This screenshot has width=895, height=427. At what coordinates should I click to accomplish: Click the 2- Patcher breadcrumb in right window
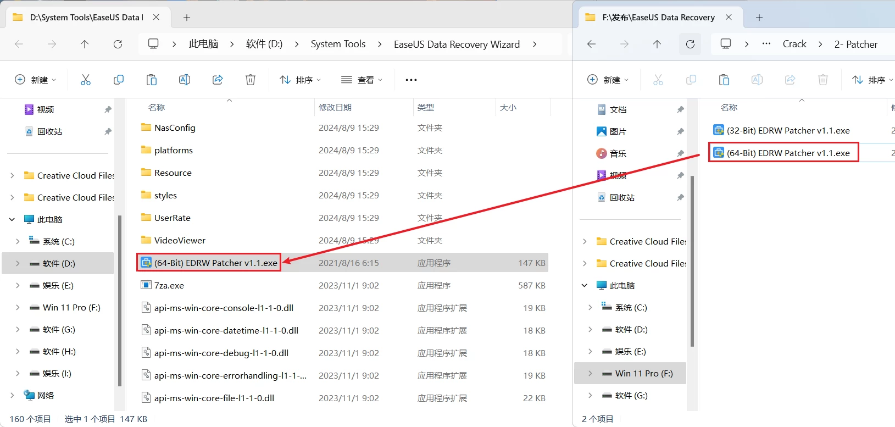coord(856,44)
